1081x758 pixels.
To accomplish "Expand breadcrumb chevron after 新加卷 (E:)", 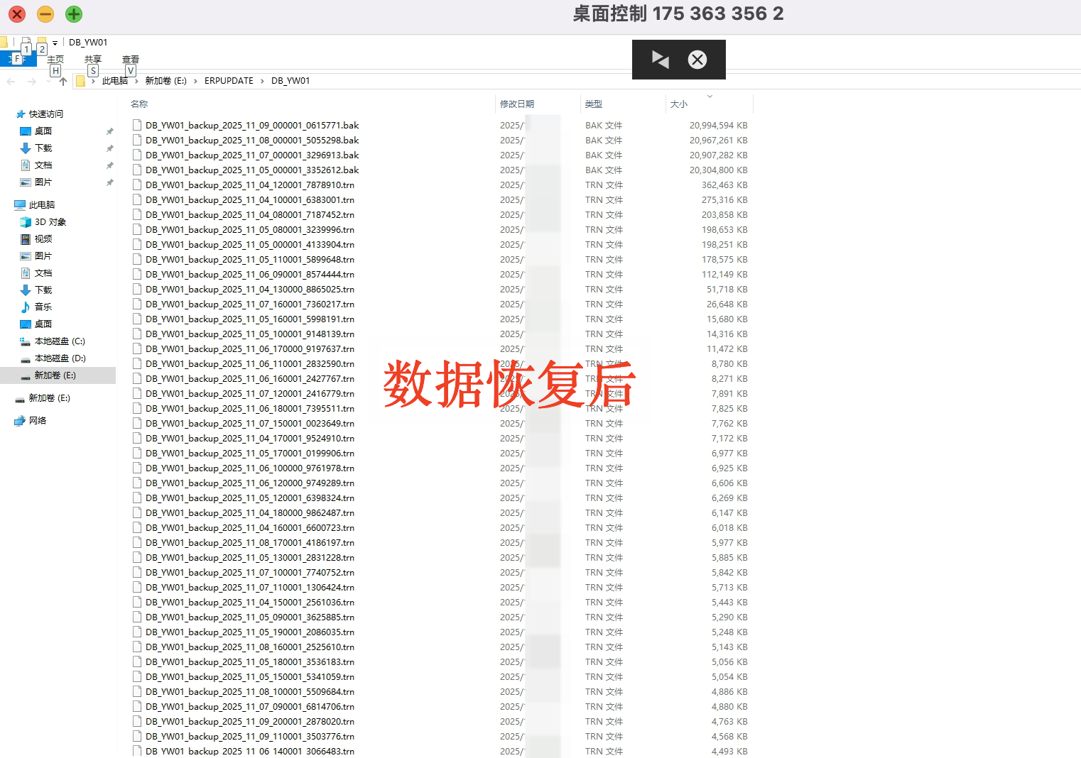I will (x=195, y=81).
